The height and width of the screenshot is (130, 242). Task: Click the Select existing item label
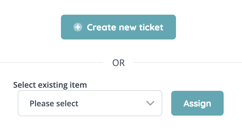coord(50,85)
